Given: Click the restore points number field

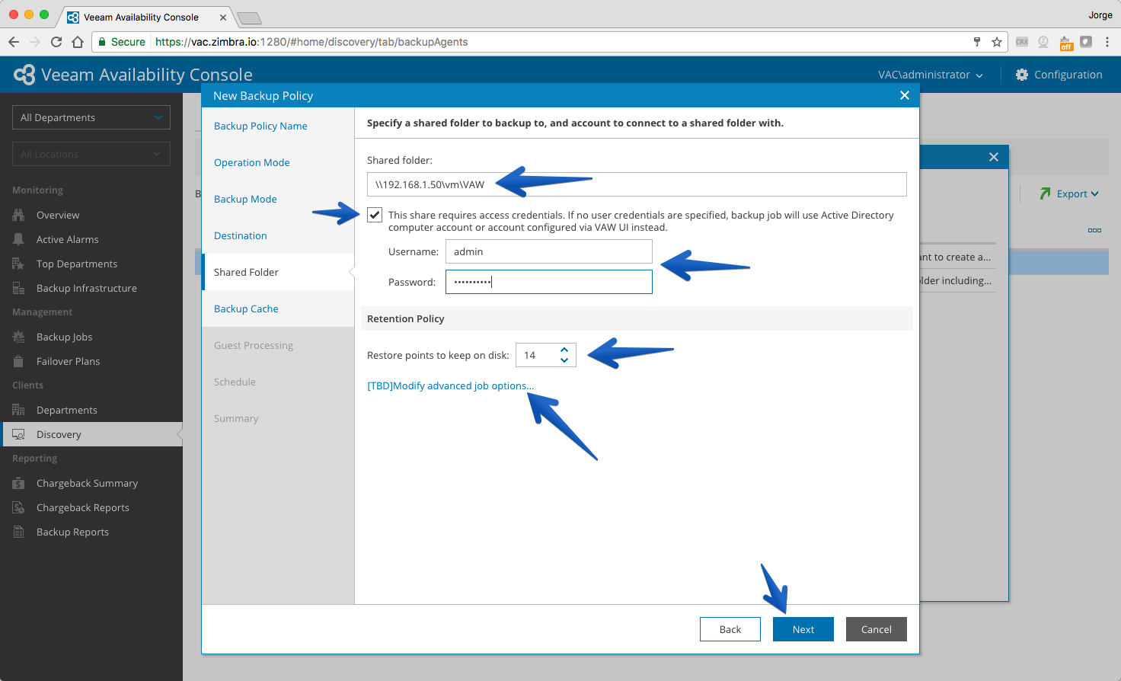Looking at the screenshot, I should point(538,355).
